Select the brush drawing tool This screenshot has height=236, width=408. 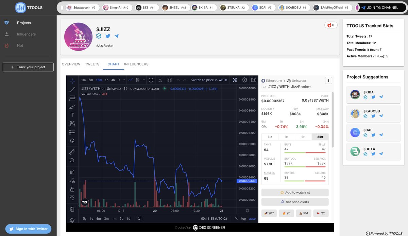[72, 107]
